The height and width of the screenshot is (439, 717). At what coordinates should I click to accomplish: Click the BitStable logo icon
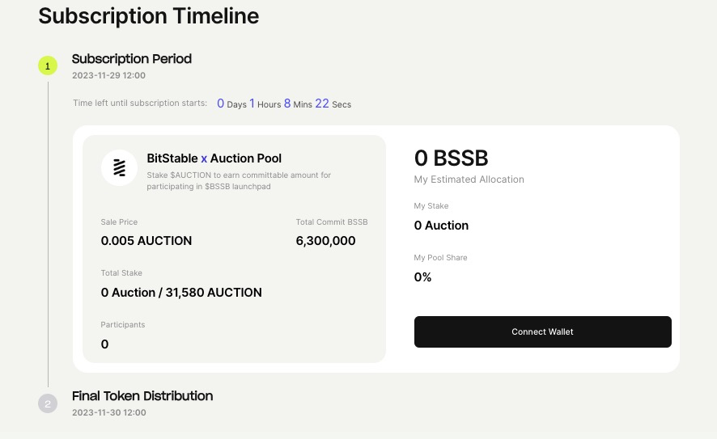tap(119, 167)
